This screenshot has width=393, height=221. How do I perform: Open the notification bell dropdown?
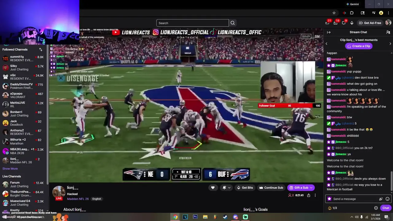point(226,188)
